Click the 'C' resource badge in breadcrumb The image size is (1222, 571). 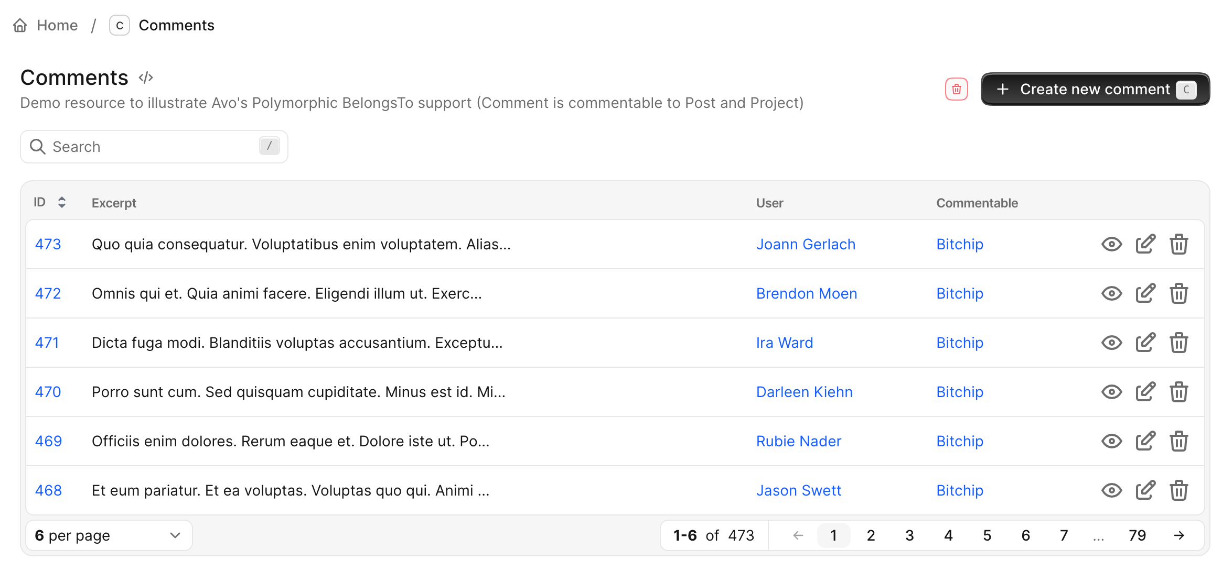tap(120, 25)
